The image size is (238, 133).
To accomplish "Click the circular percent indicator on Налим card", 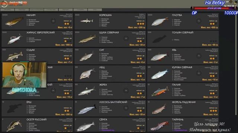I will point(53,21).
